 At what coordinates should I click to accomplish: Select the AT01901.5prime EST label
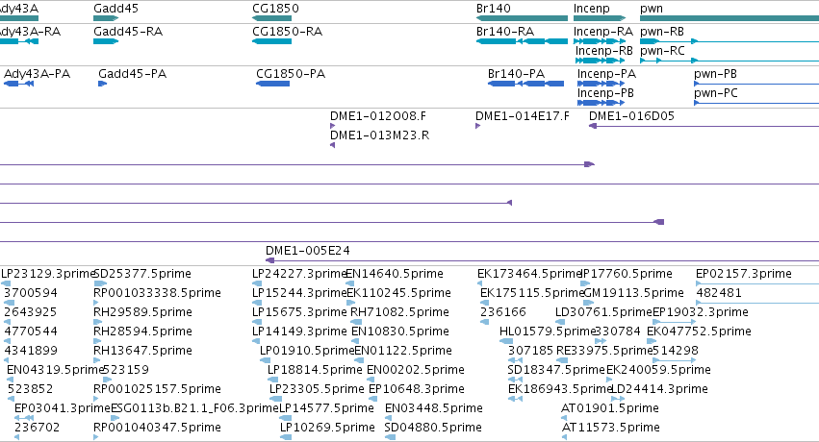tap(610, 408)
